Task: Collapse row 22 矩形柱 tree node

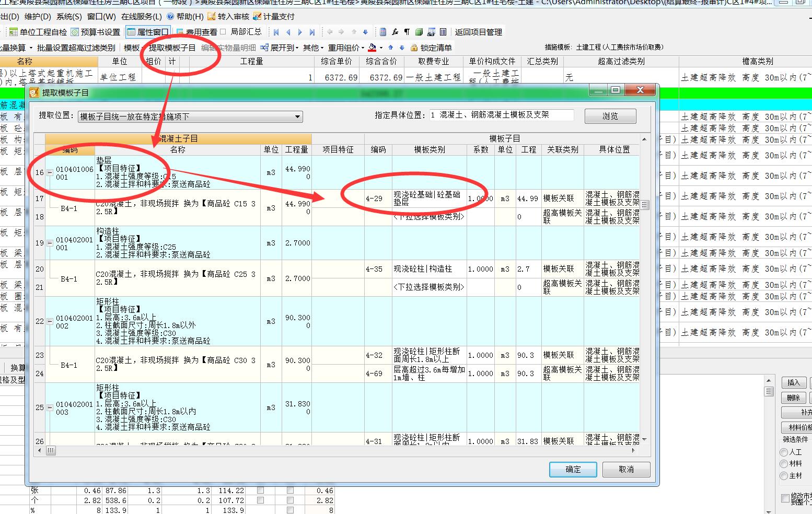Action: 50,321
